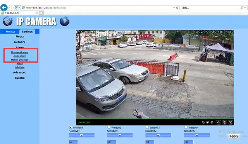Click the browser forward arrow
The image size is (248, 144).
(11, 8)
